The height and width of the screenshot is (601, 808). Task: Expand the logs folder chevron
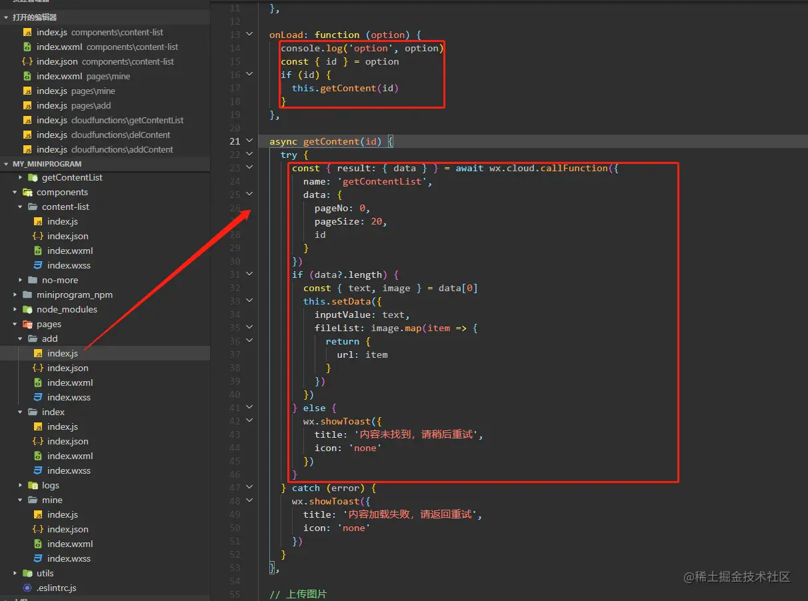(x=21, y=485)
